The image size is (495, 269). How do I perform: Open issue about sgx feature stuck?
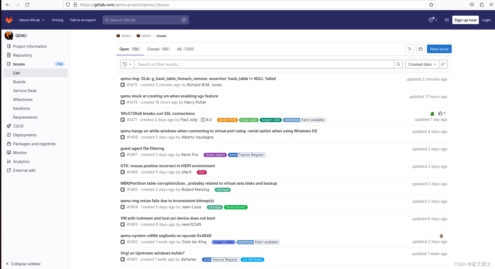click(169, 96)
